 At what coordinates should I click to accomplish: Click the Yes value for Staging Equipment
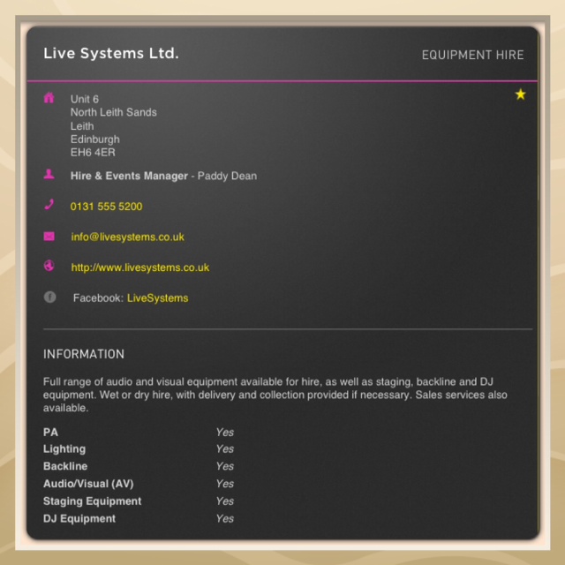pyautogui.click(x=225, y=501)
